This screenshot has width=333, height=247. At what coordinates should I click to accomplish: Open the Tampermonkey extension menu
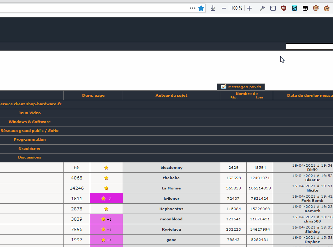[316, 8]
